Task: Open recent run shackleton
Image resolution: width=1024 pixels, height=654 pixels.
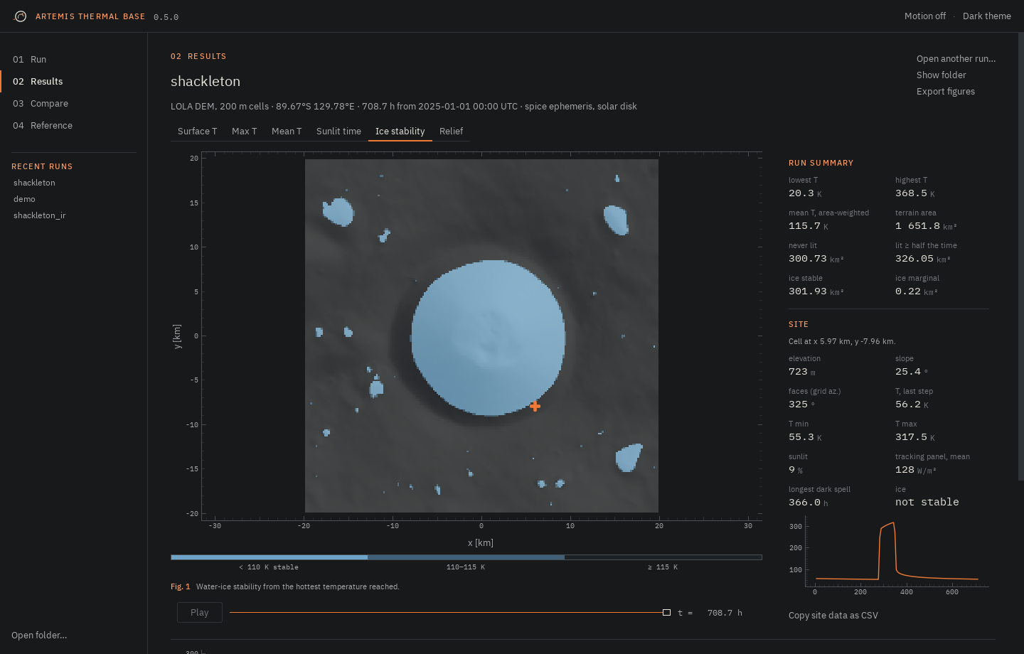Action: click(x=34, y=183)
